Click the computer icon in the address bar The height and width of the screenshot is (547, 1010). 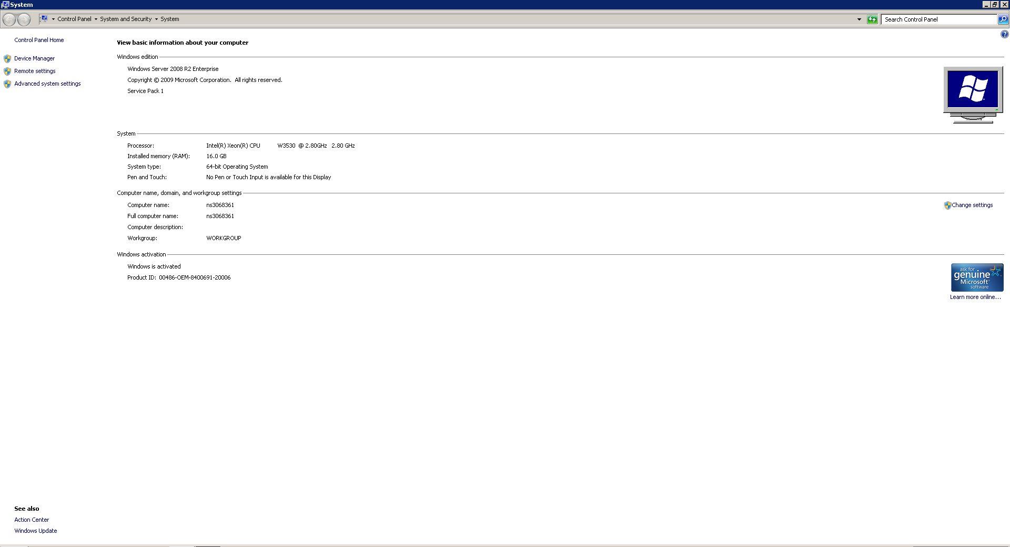pos(44,19)
